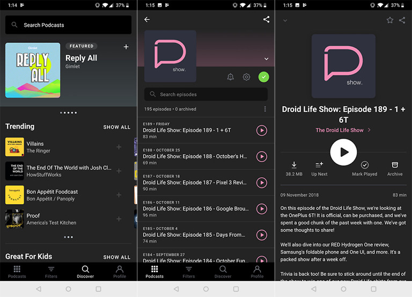Screen dimensions: 412x297
Task: Tap the back arrow above the episode list
Action: [x=147, y=19]
